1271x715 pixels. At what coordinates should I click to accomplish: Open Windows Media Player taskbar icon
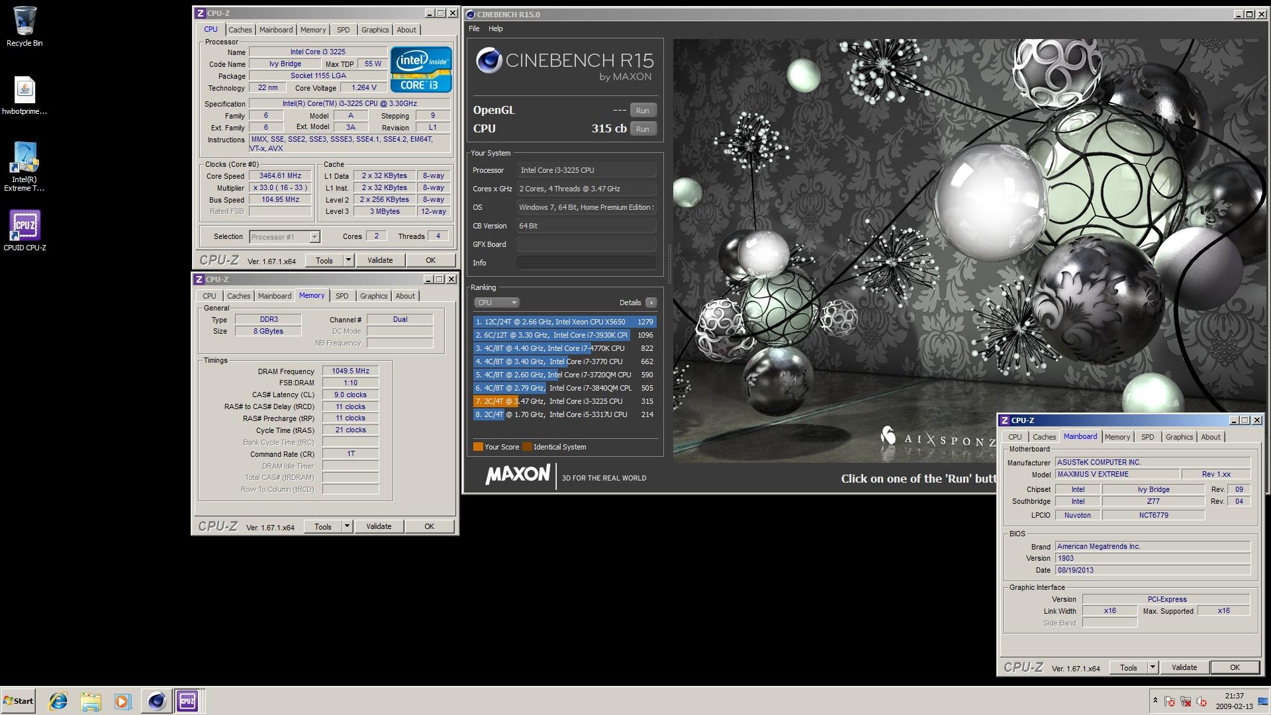[x=122, y=700]
